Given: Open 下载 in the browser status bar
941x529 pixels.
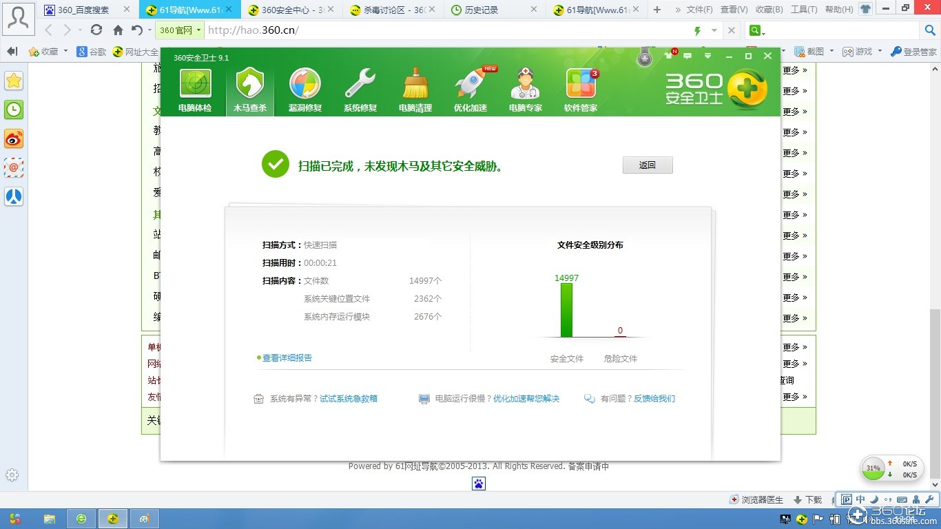Looking at the screenshot, I should point(808,500).
